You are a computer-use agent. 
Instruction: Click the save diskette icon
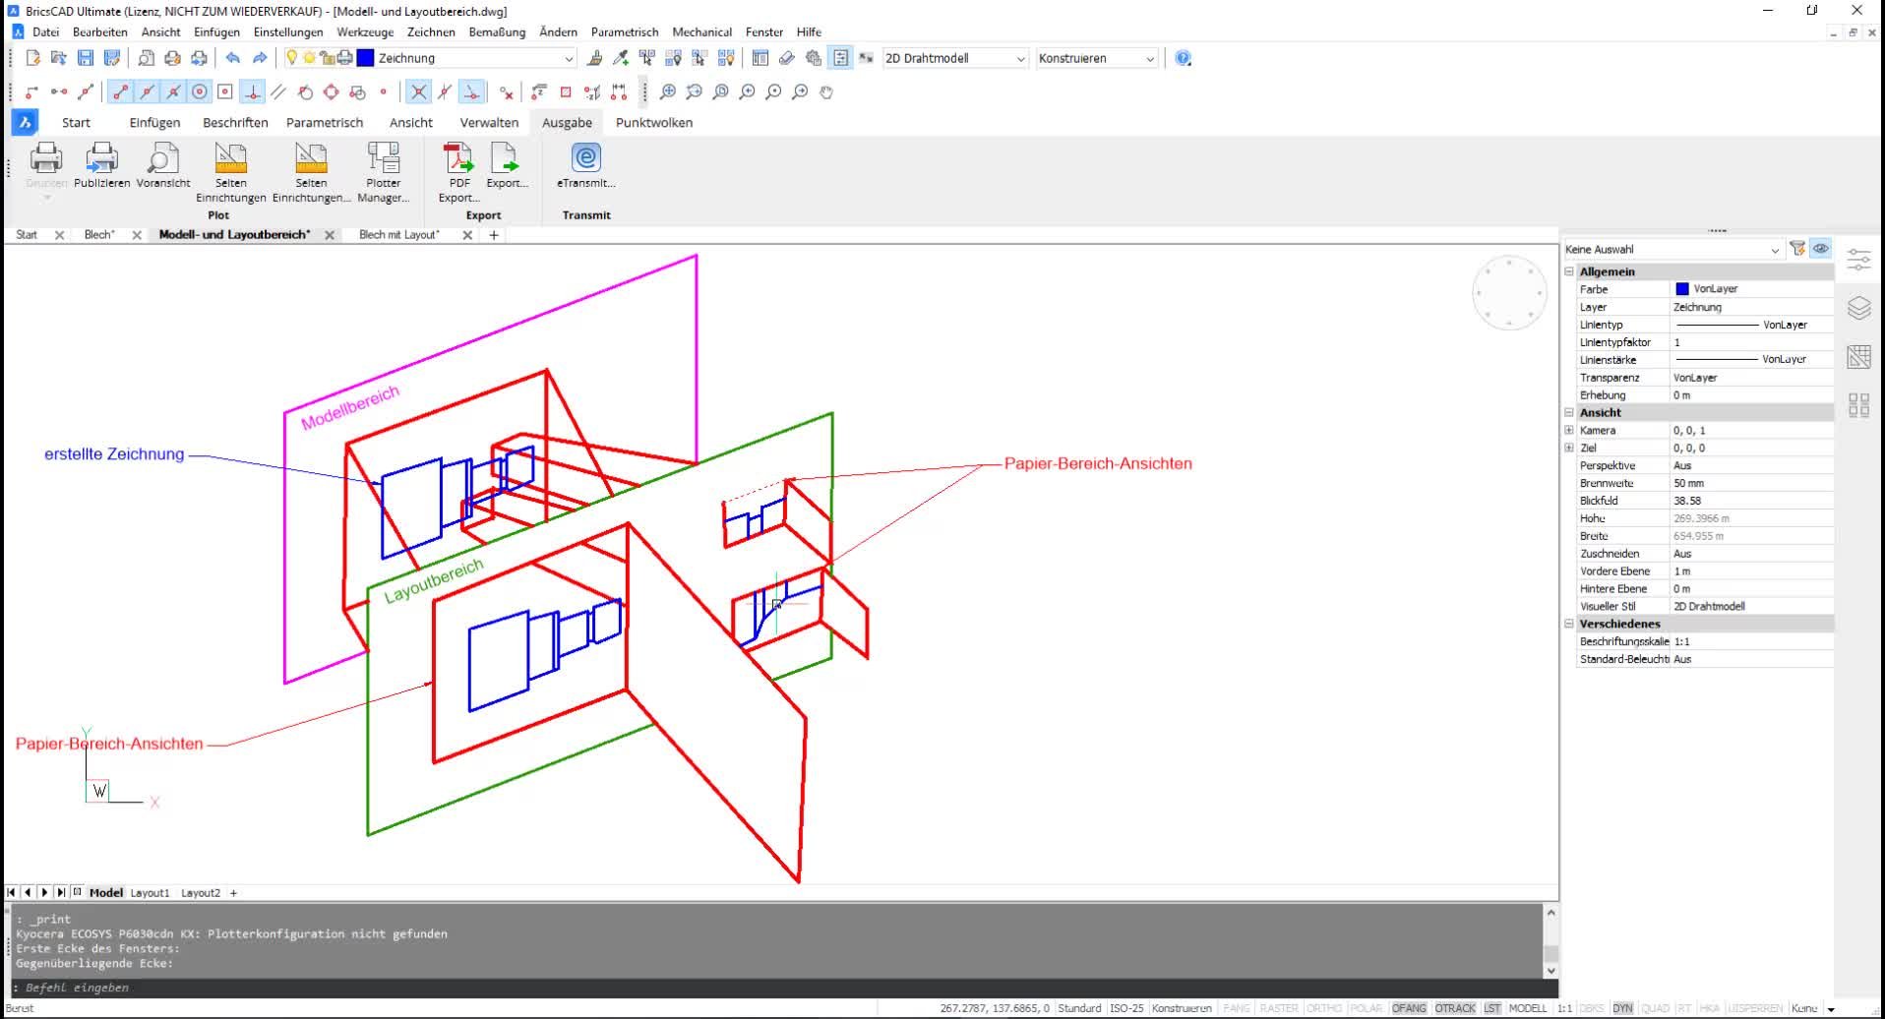(86, 58)
